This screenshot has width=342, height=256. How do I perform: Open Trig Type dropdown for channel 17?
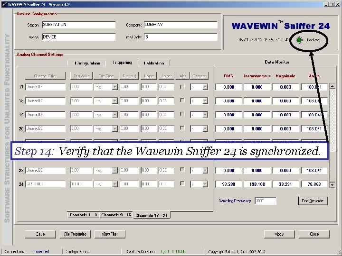point(115,87)
